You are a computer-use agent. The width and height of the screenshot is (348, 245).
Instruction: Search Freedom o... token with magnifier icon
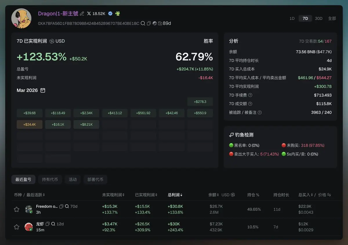pyautogui.click(x=67, y=206)
